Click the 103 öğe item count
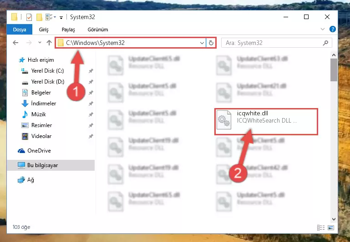Screen dimensions: 350x242 [21, 227]
